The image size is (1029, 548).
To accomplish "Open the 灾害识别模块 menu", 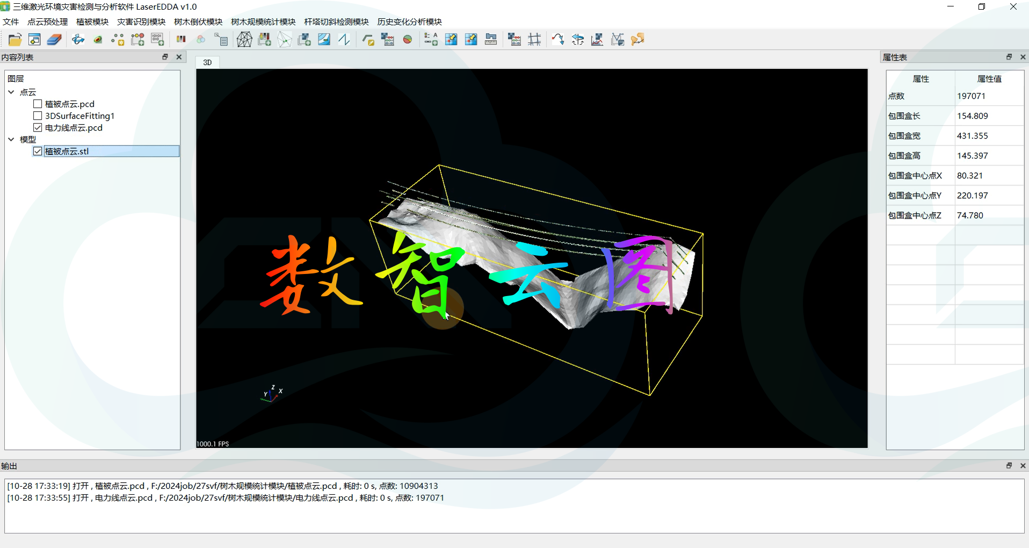I will pos(141,22).
